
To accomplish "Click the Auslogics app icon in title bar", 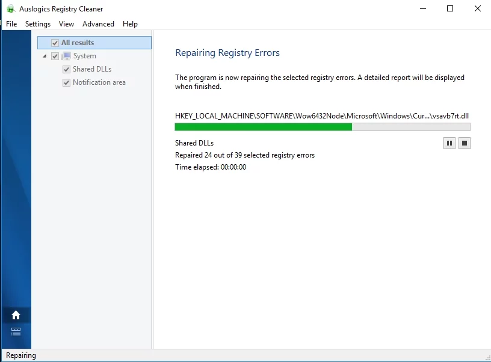I will click(10, 9).
